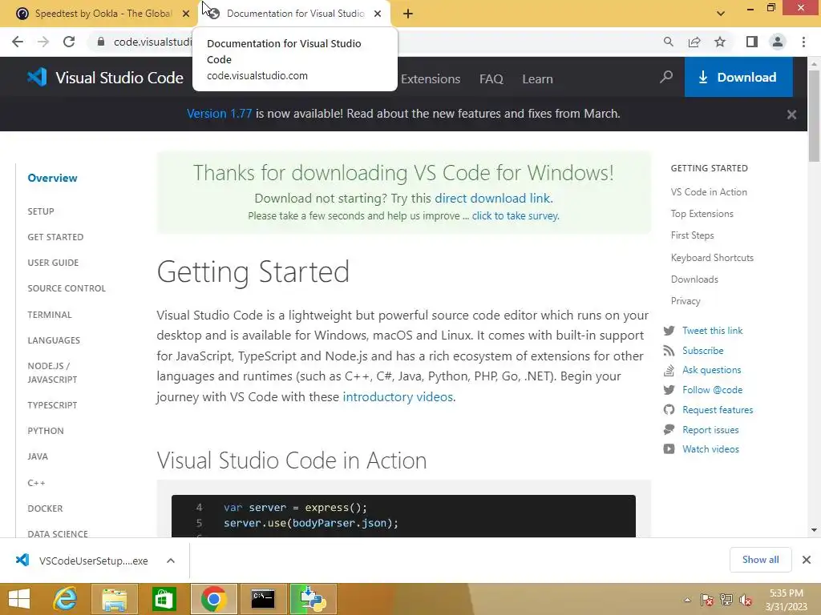This screenshot has width=821, height=615.
Task: Jump to Keyboard Shortcuts section
Action: tap(712, 258)
